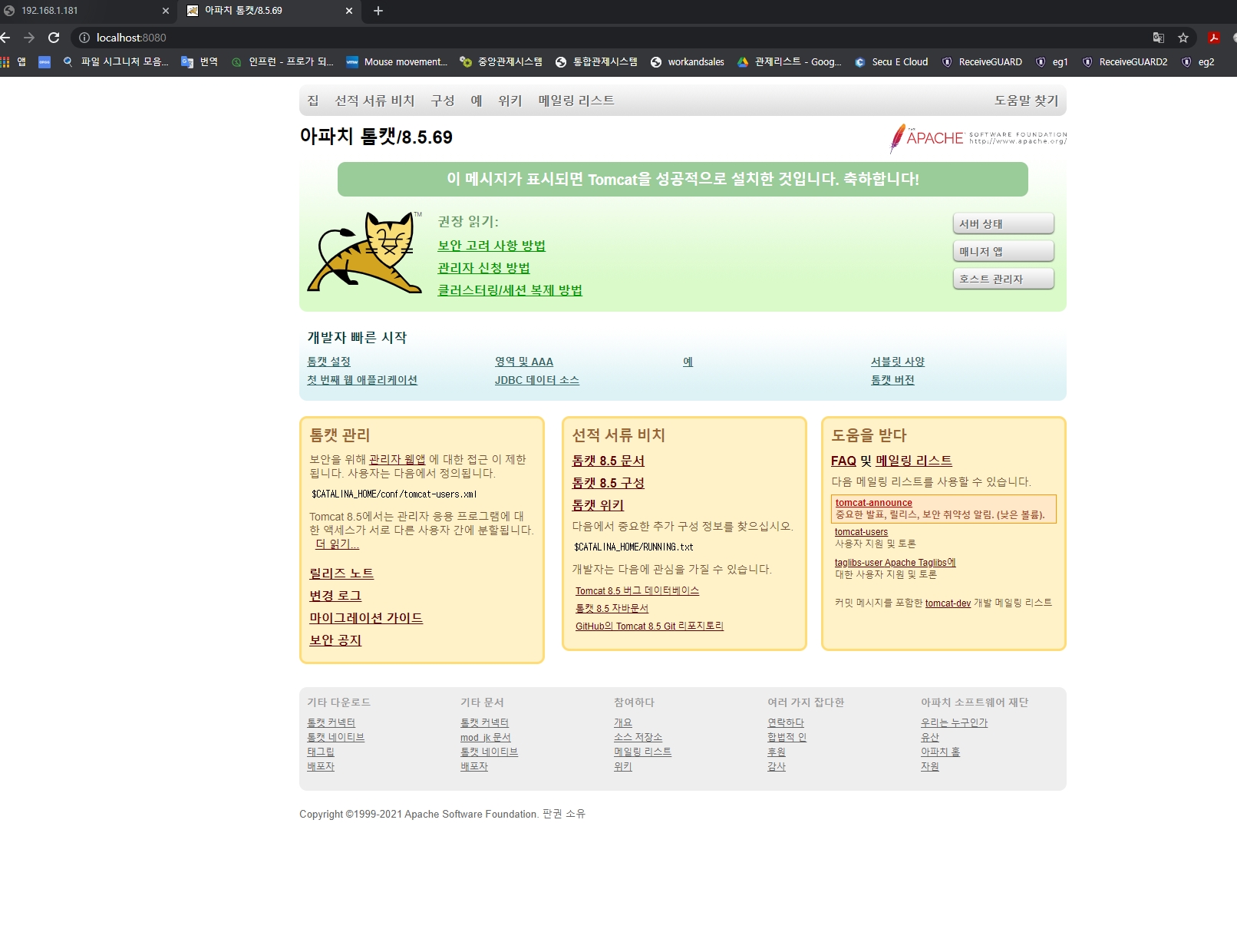This screenshot has height=952, width=1237.
Task: Open the 파일 시그니처 모음 bookmark
Action: (115, 62)
